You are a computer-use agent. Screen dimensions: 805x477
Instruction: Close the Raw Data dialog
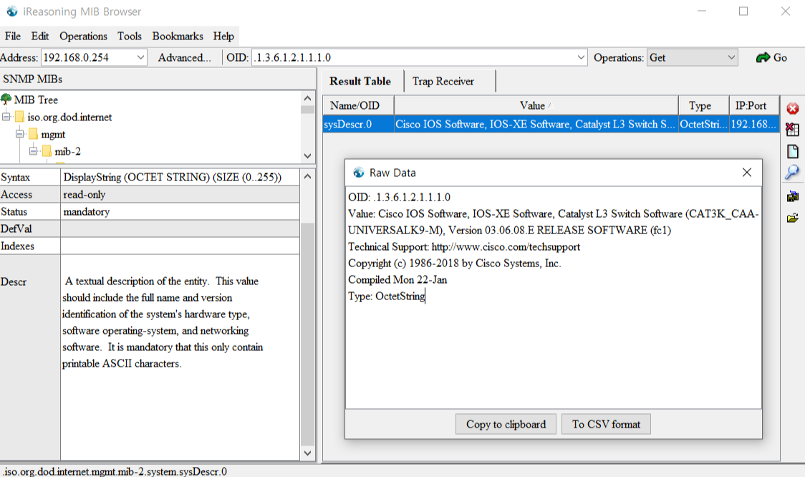click(747, 173)
